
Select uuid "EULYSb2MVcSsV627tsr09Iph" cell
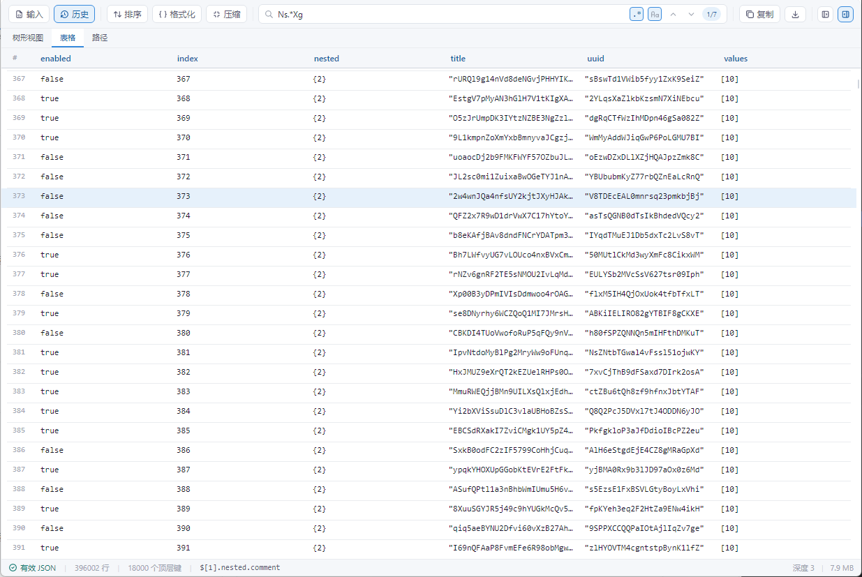644,274
